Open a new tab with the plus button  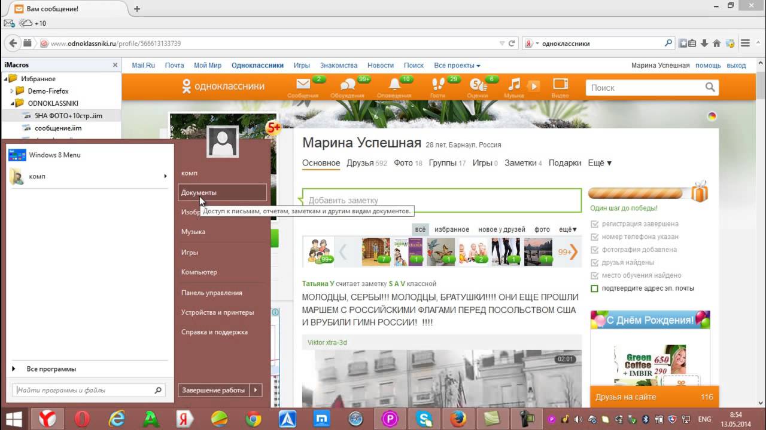click(x=137, y=9)
